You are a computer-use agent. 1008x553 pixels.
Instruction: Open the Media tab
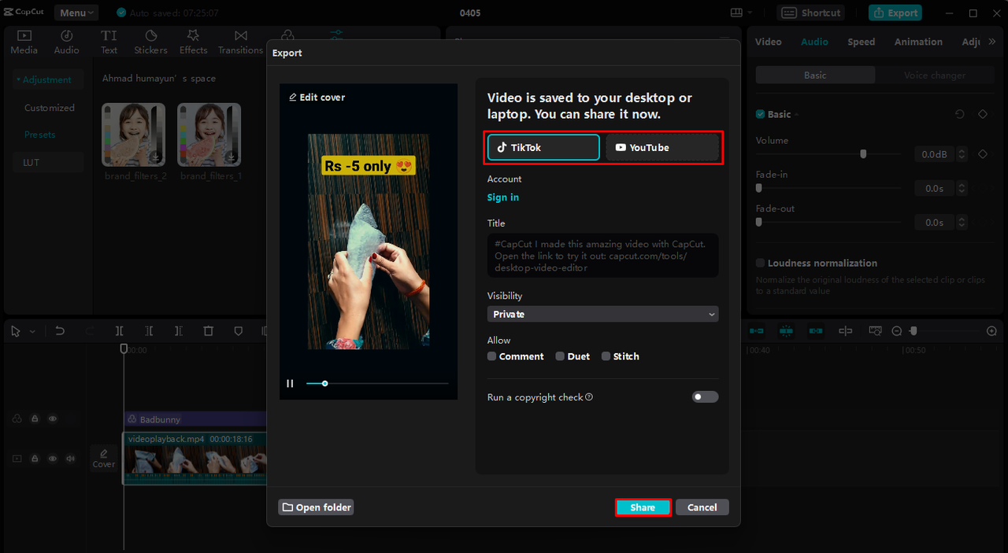coord(24,42)
